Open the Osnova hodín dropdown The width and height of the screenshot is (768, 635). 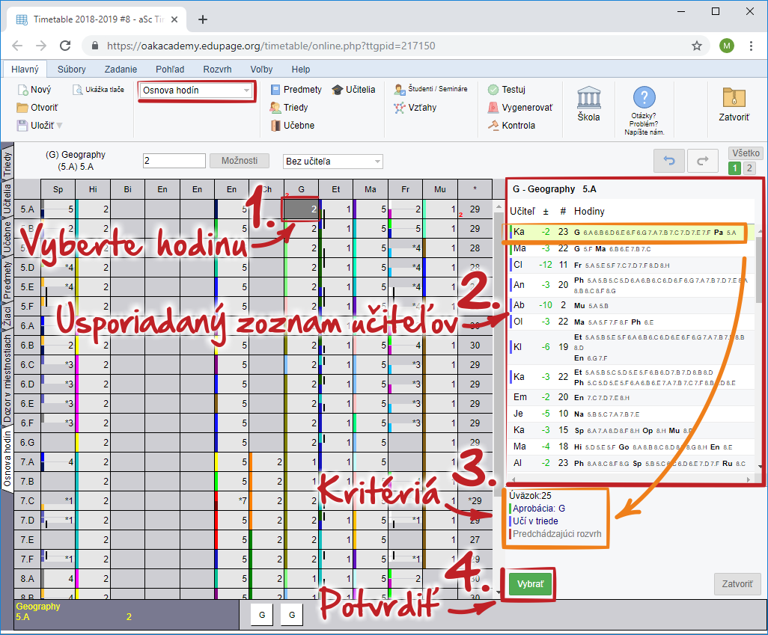[x=196, y=91]
